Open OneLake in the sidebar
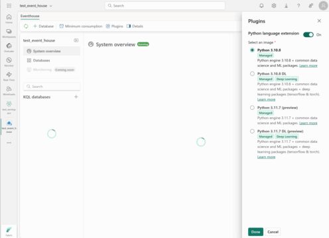The width and height of the screenshot is (329, 238). [x=9, y=48]
